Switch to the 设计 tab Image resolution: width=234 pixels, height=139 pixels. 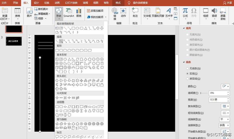(36, 3)
